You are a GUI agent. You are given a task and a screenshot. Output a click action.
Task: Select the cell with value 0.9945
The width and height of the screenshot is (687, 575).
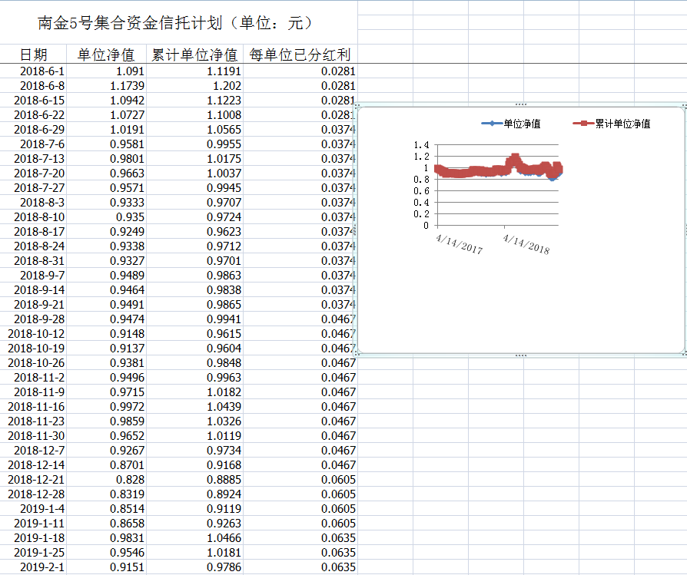point(194,188)
